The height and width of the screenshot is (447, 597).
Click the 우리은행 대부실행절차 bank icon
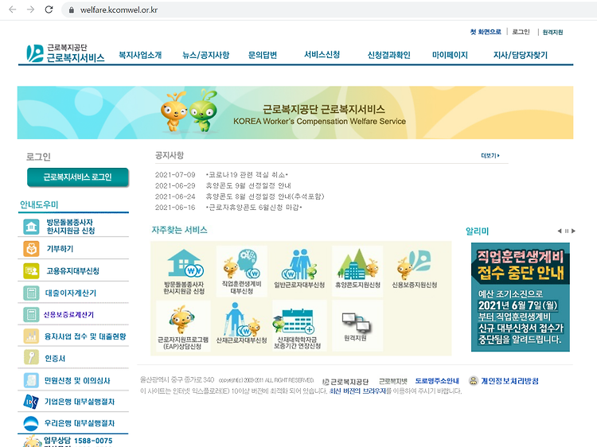tap(31, 423)
